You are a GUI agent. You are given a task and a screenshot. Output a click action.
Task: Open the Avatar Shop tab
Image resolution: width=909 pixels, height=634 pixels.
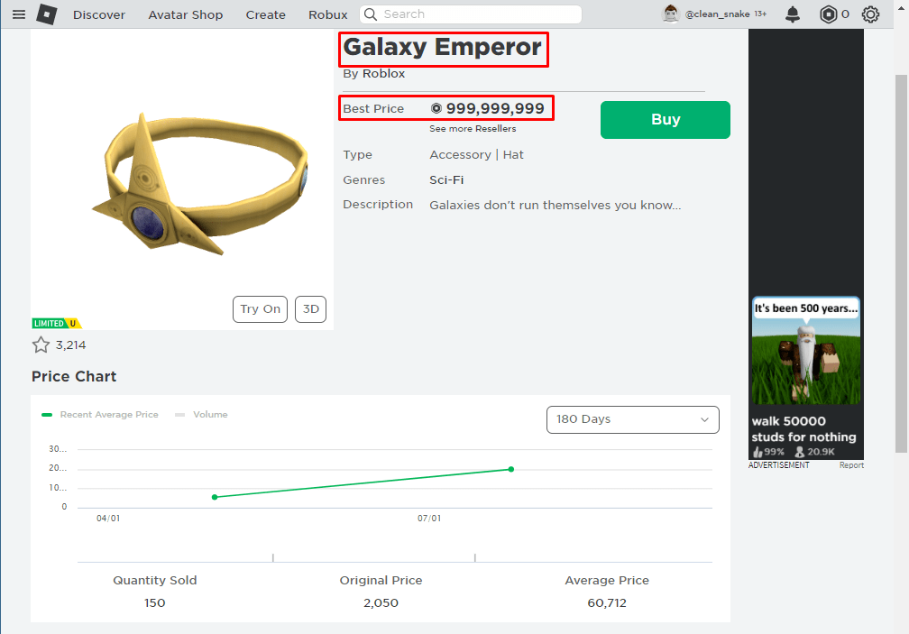coord(186,14)
